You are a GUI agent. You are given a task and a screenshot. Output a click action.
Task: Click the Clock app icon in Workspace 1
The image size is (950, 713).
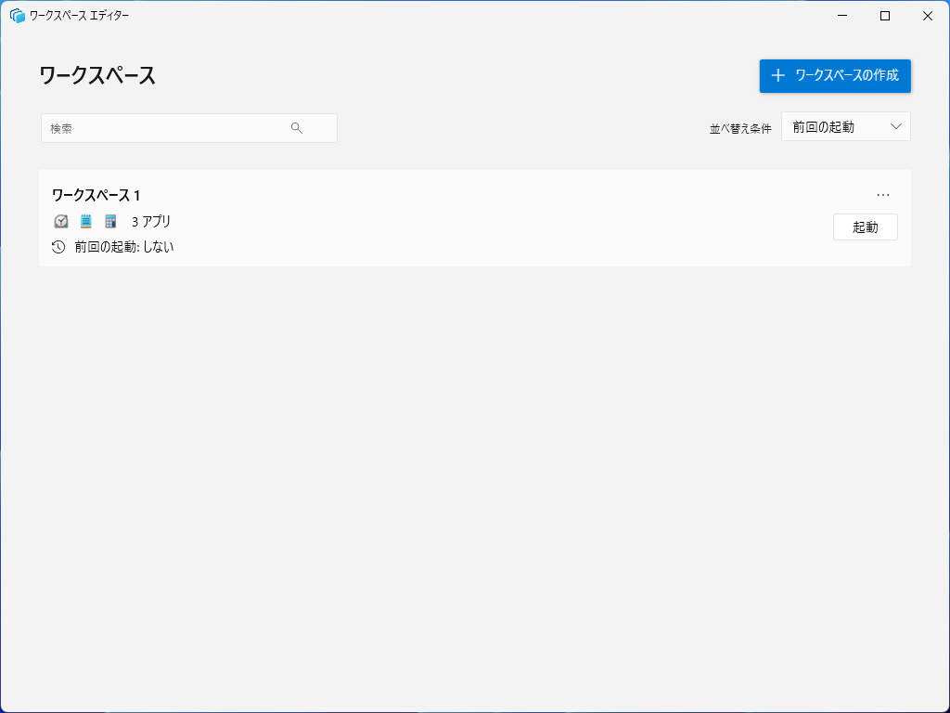click(60, 221)
